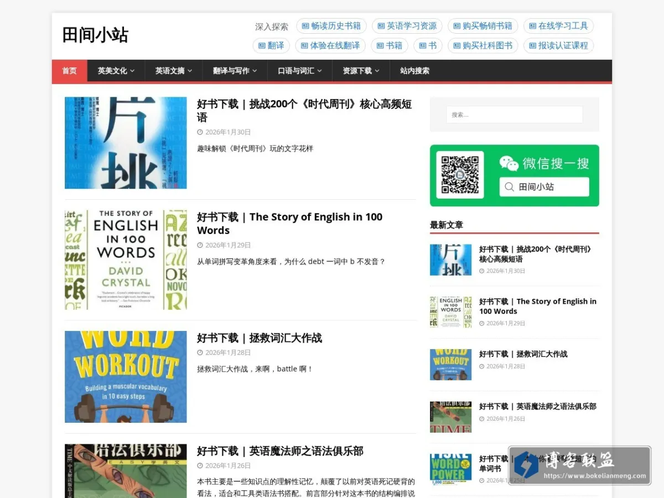Viewport: 664px width, 498px height.
Task: Click excerpt 拯救词汇大作战，来啊，battle 啊
Action: pos(255,369)
